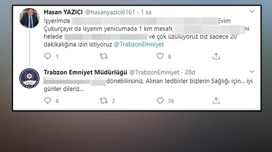
Task: Retweet Hasan YAZICI's tweet
Action: 103,56
